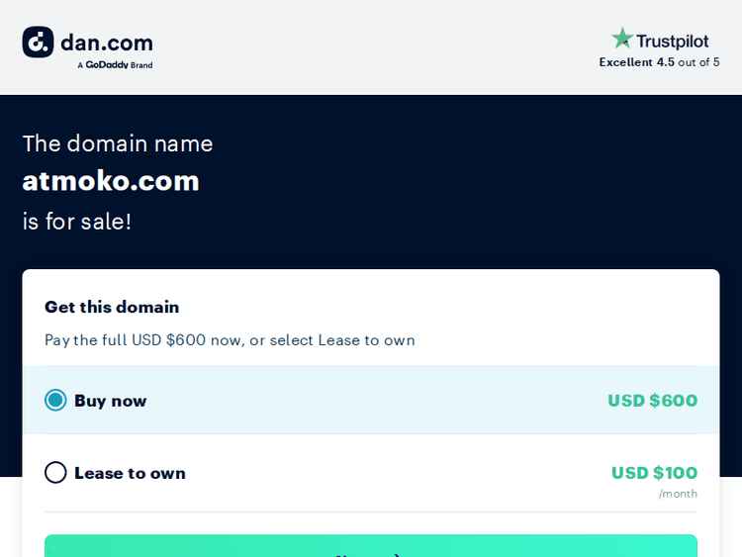Click the USD $100 monthly price

coord(654,473)
